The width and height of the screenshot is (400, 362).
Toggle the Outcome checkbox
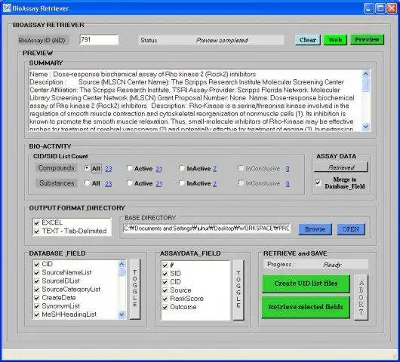165,307
